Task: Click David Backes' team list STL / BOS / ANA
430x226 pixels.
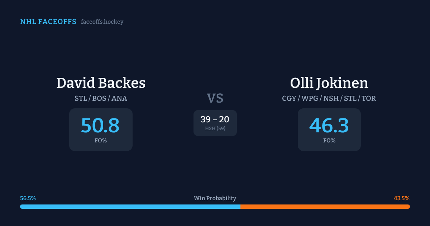Action: (x=101, y=98)
